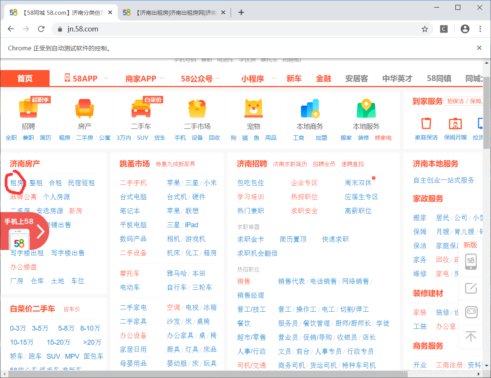Click the phone icon next to 58APP
The height and width of the screenshot is (378, 491).
tap(67, 78)
